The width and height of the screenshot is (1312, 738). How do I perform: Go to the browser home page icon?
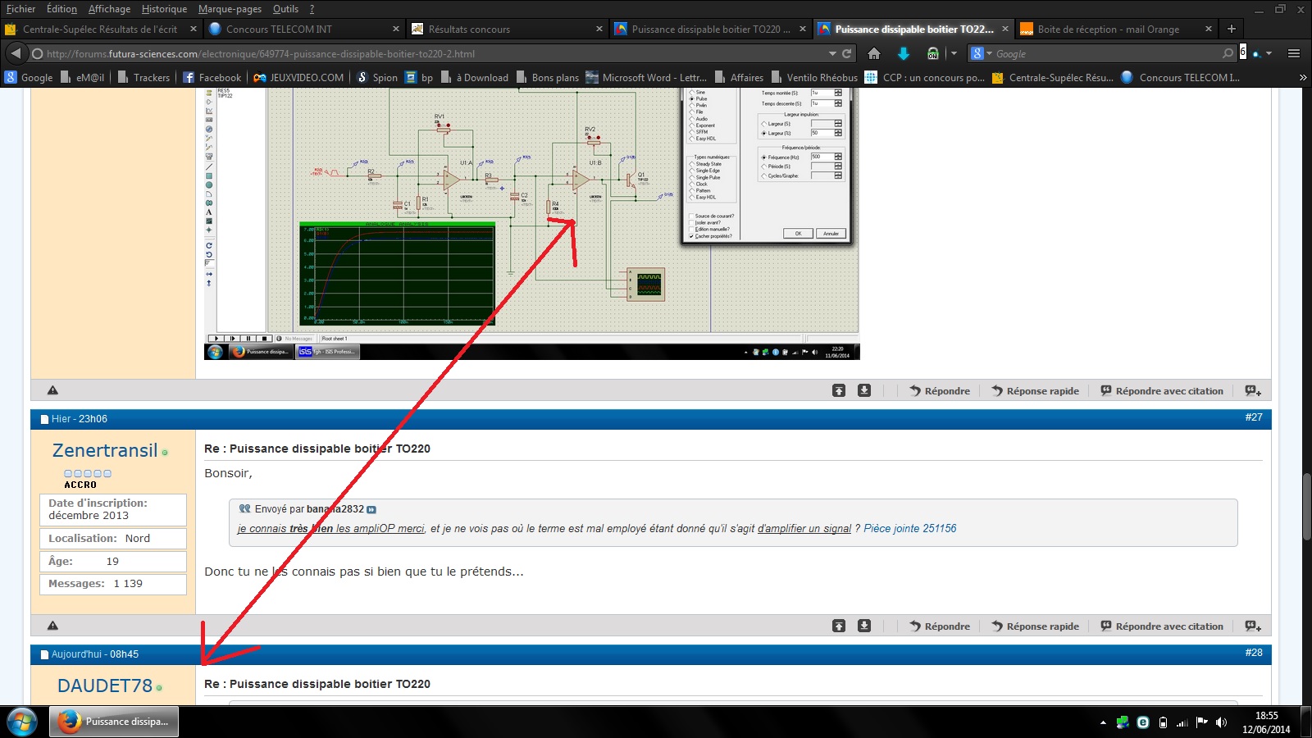click(x=874, y=53)
